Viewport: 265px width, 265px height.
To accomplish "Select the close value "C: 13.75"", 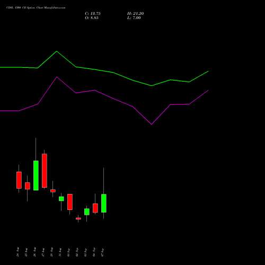I will (93, 14).
